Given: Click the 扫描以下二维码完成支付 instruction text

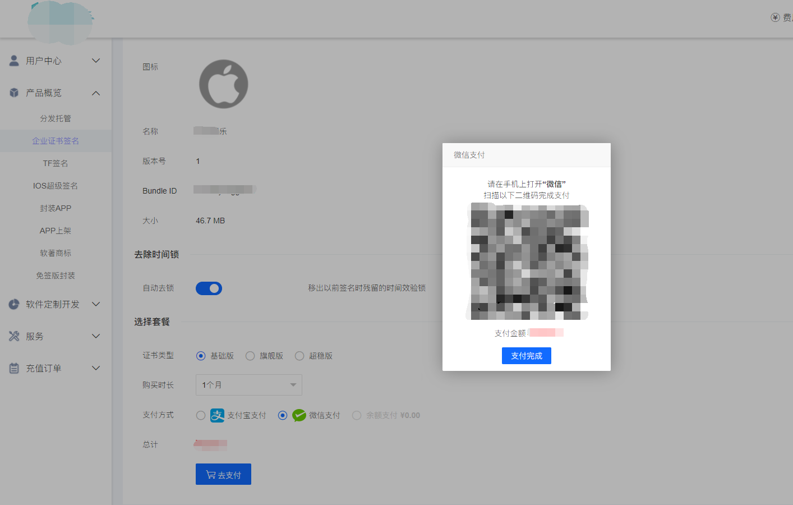Looking at the screenshot, I should 527,195.
